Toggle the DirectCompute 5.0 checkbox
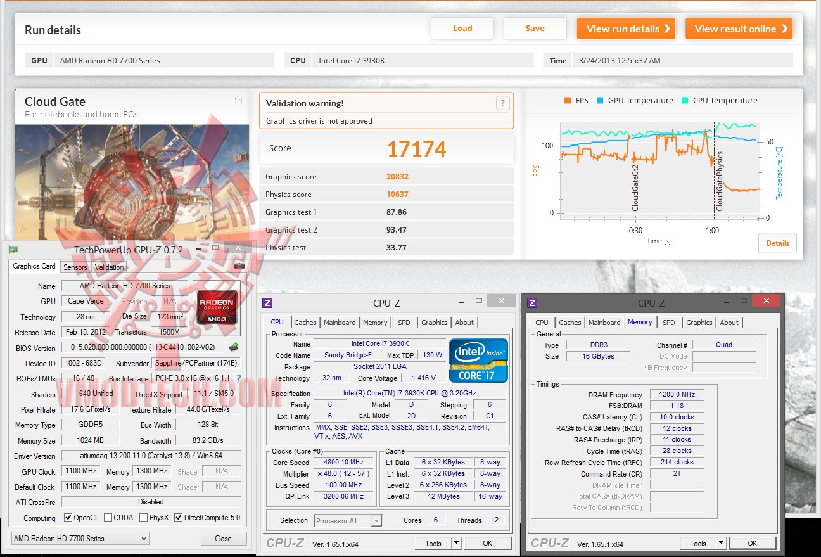This screenshot has width=821, height=557. point(178,518)
